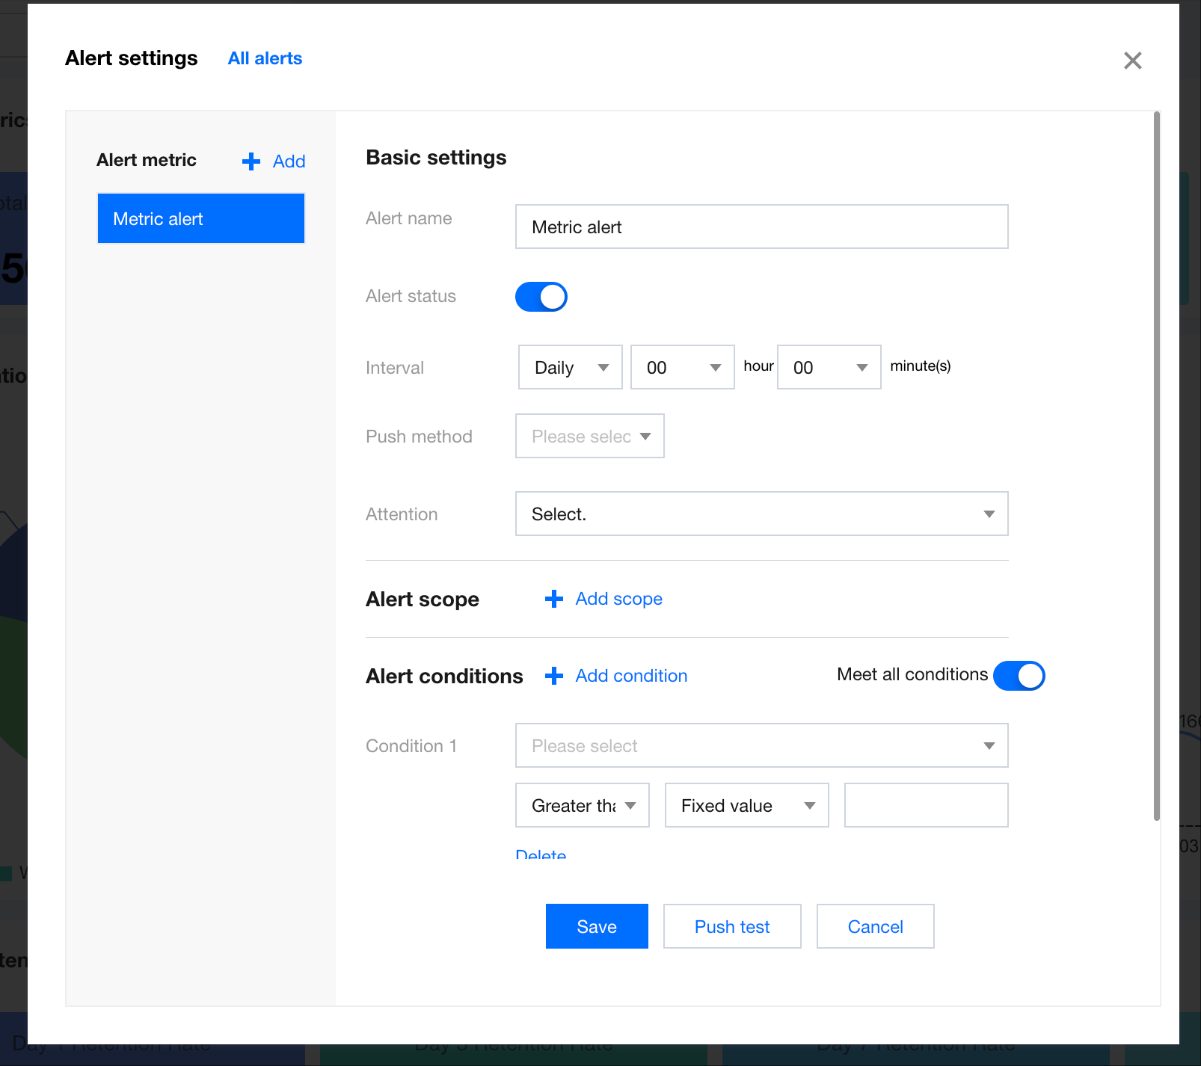Close the Alert settings dialog with X

click(1132, 61)
